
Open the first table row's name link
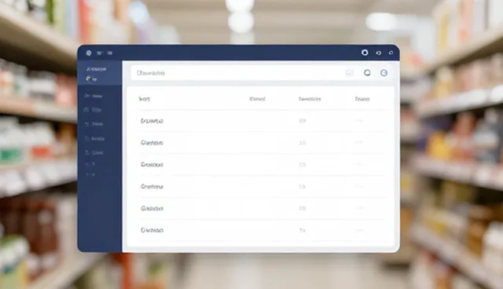[152, 121]
